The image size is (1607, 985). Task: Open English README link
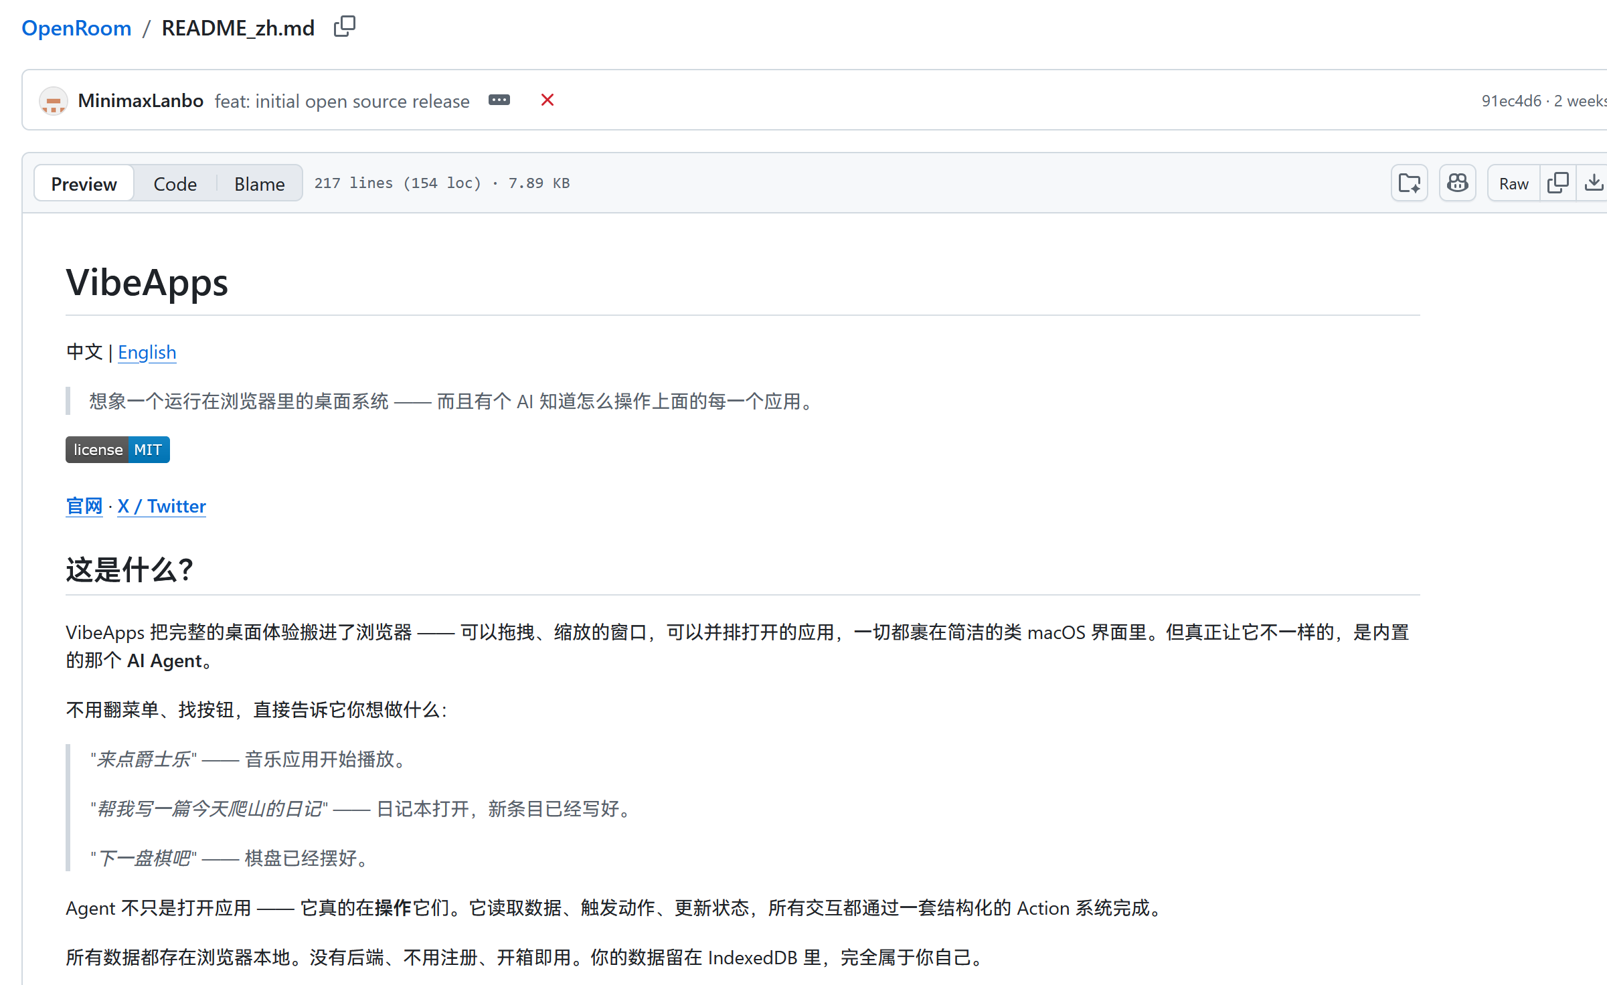(147, 352)
